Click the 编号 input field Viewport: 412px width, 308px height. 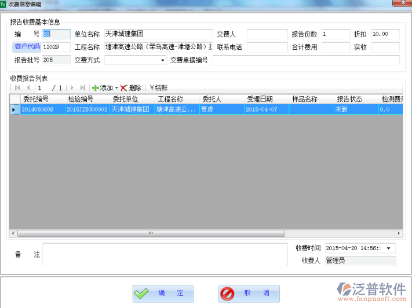56,34
